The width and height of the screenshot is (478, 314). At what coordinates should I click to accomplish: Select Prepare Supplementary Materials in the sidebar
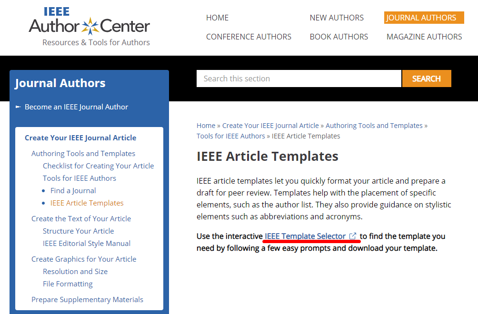tap(87, 299)
